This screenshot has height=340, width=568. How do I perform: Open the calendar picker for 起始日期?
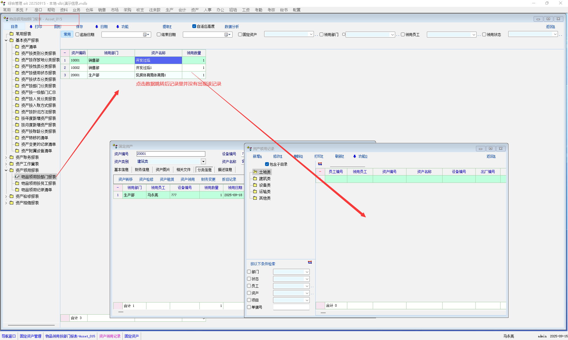click(x=145, y=35)
